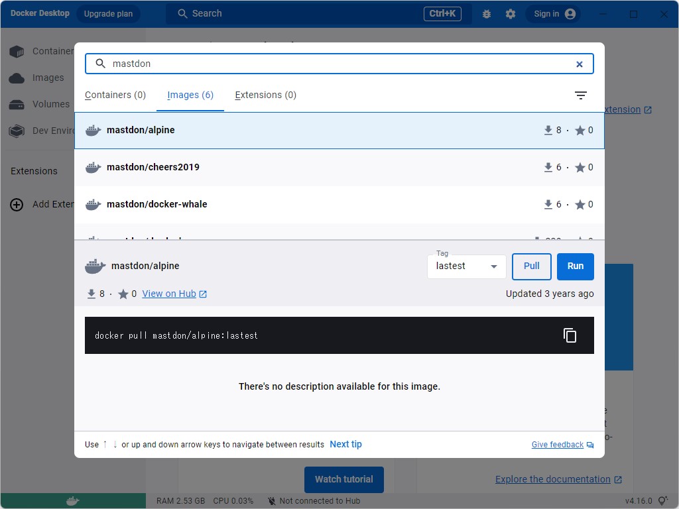Open the filter options icon

click(x=580, y=95)
